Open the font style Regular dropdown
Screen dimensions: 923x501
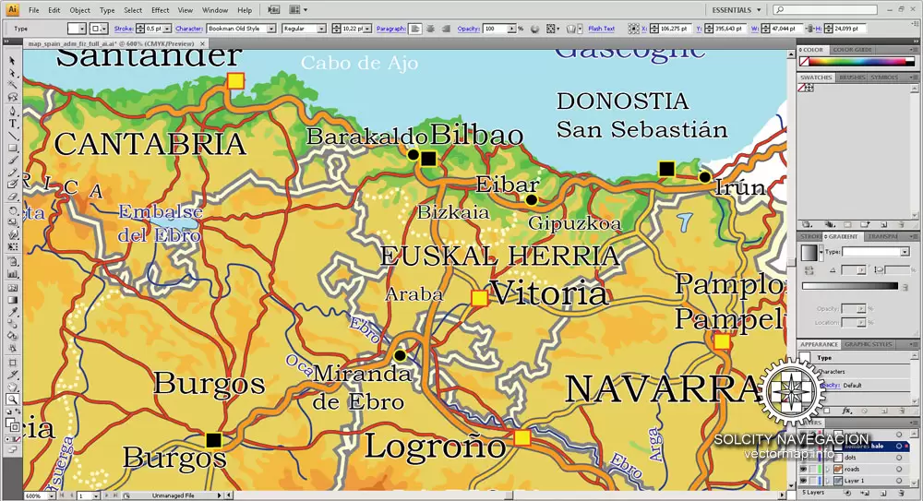321,29
